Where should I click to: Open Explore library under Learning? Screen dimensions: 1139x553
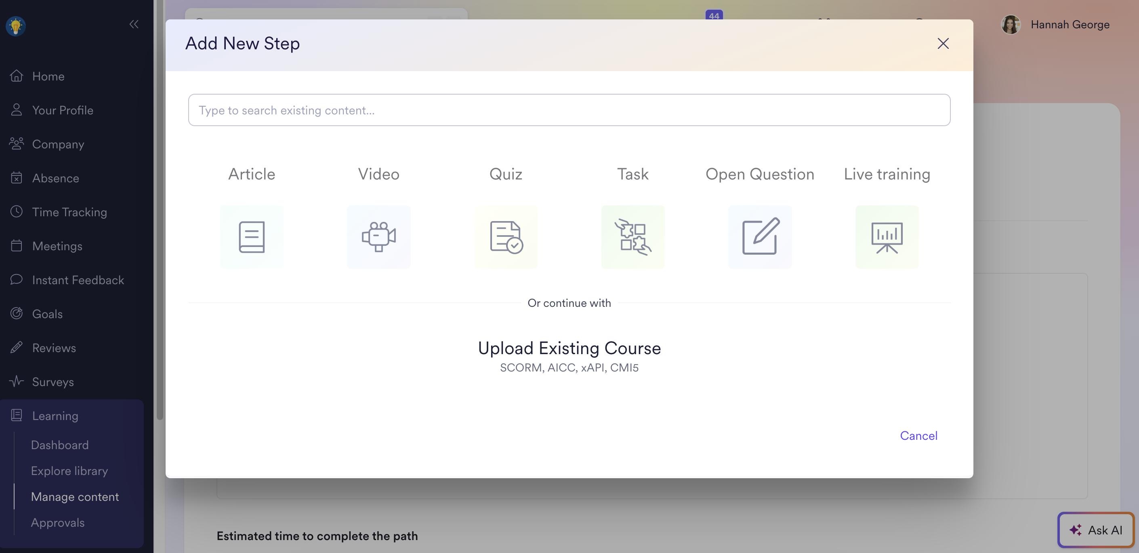coord(69,471)
